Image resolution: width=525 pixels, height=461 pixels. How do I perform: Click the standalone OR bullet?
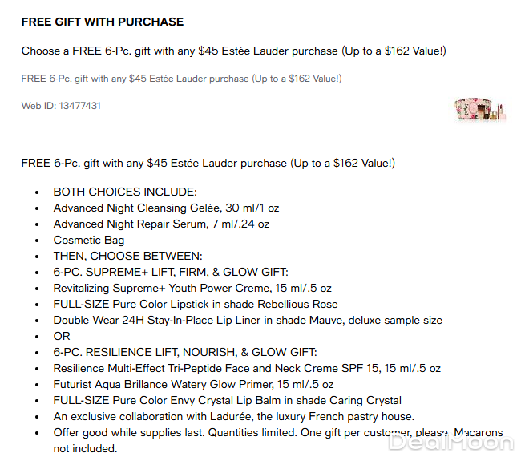[62, 336]
